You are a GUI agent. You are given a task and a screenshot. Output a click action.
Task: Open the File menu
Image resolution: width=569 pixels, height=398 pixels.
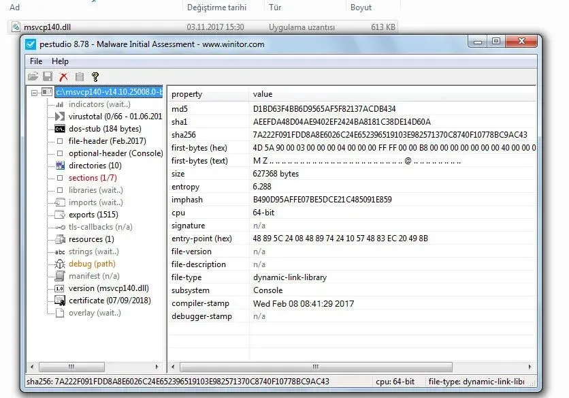pos(36,61)
